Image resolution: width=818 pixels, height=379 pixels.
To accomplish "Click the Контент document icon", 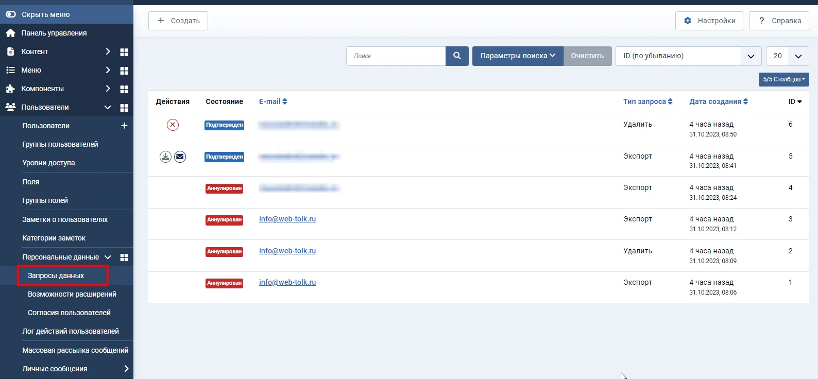I will click(10, 51).
